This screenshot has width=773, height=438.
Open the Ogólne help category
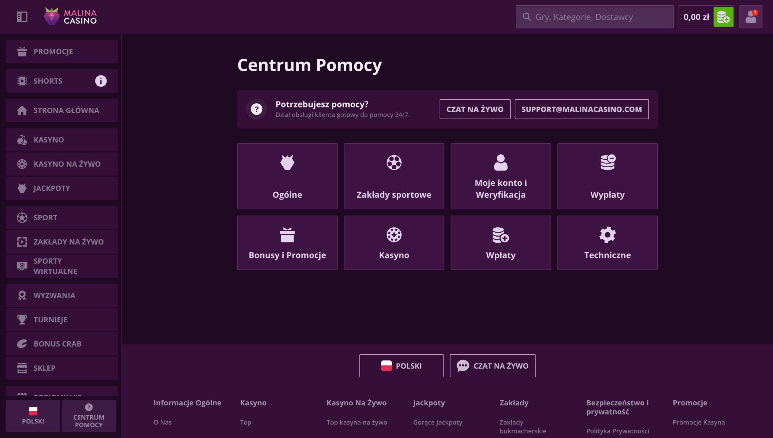(287, 176)
